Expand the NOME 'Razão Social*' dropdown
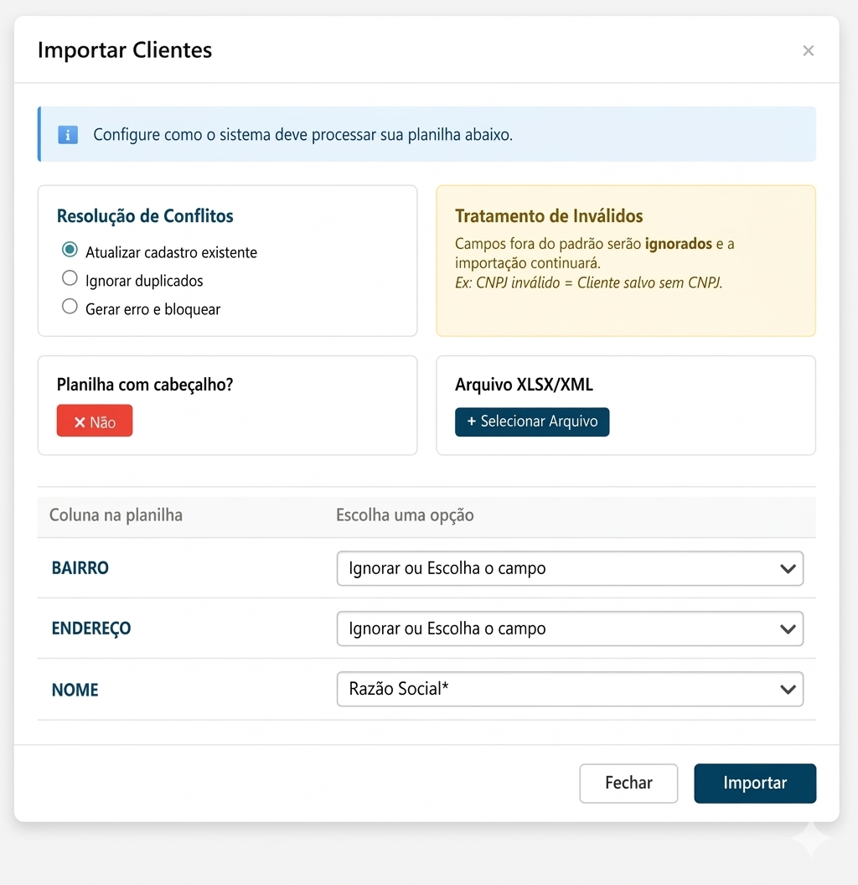The width and height of the screenshot is (858, 885). tap(570, 689)
